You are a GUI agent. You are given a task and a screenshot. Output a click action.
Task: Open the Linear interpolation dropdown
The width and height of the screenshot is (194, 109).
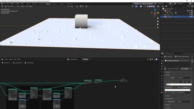(x=187, y=82)
